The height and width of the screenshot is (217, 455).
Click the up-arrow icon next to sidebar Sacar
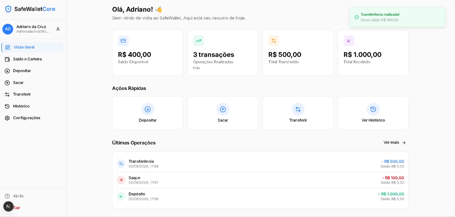(7, 83)
